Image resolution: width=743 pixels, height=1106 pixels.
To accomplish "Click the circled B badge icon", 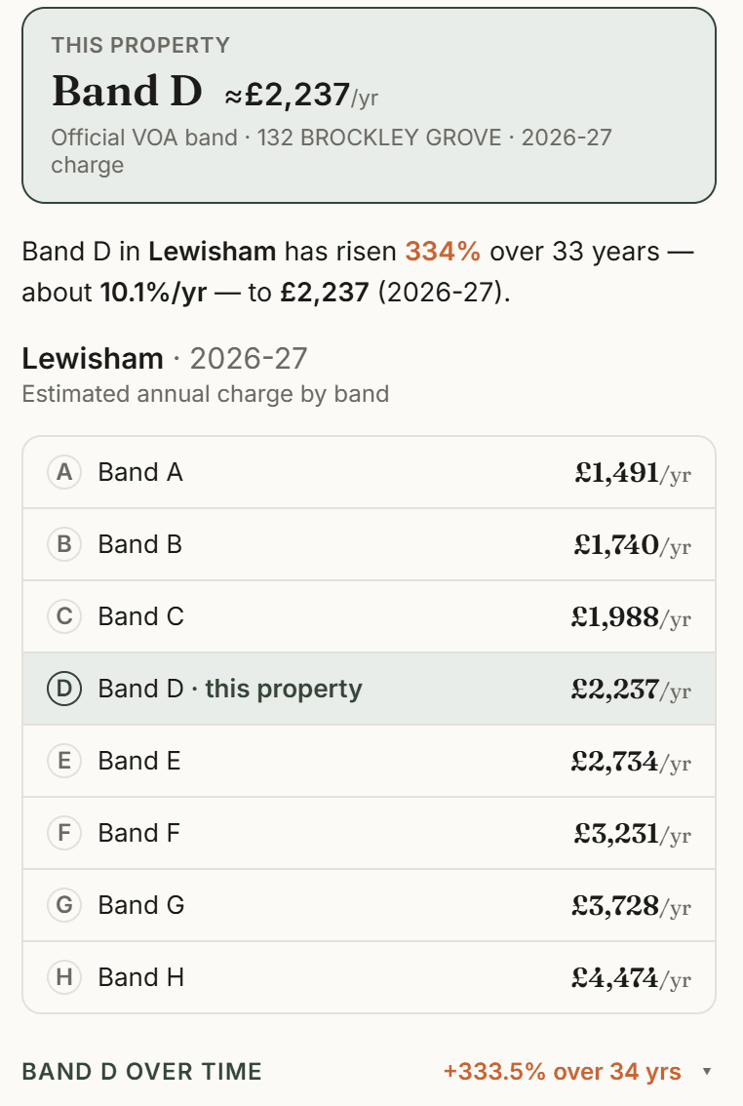I will (x=64, y=544).
